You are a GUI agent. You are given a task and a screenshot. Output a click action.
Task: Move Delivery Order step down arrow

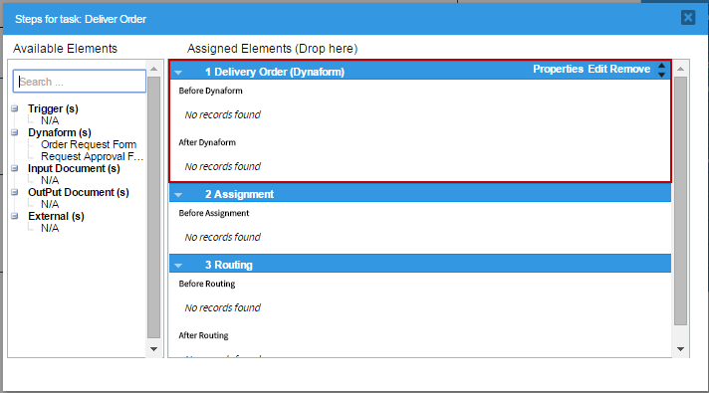pyautogui.click(x=661, y=75)
